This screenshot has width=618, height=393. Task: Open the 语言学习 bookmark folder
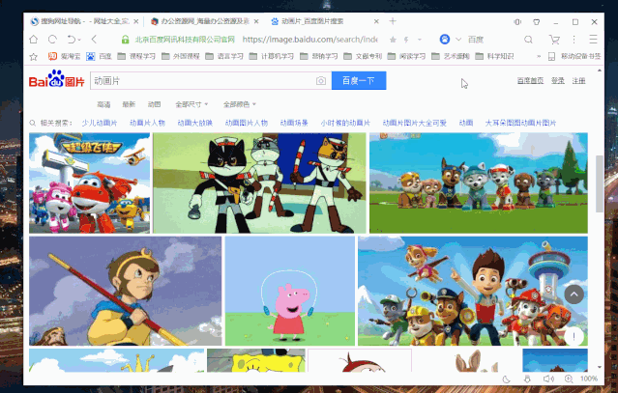coord(224,57)
